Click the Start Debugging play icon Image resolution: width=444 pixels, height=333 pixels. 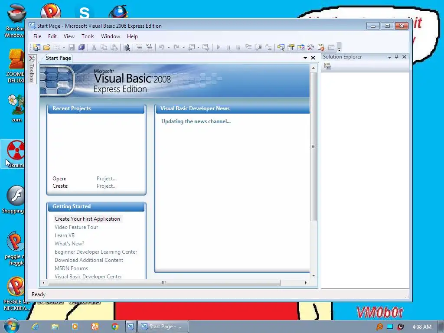pos(218,47)
